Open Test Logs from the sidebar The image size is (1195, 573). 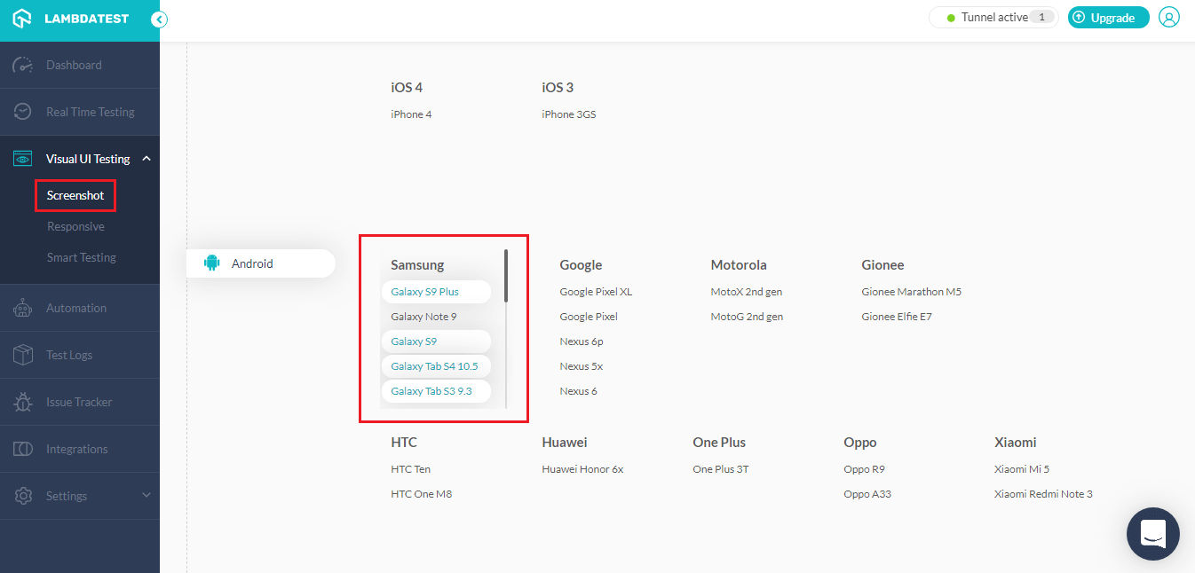(71, 354)
